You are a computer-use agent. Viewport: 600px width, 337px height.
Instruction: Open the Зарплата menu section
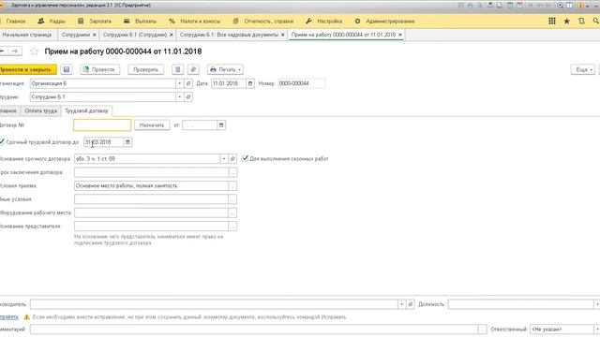pos(95,21)
